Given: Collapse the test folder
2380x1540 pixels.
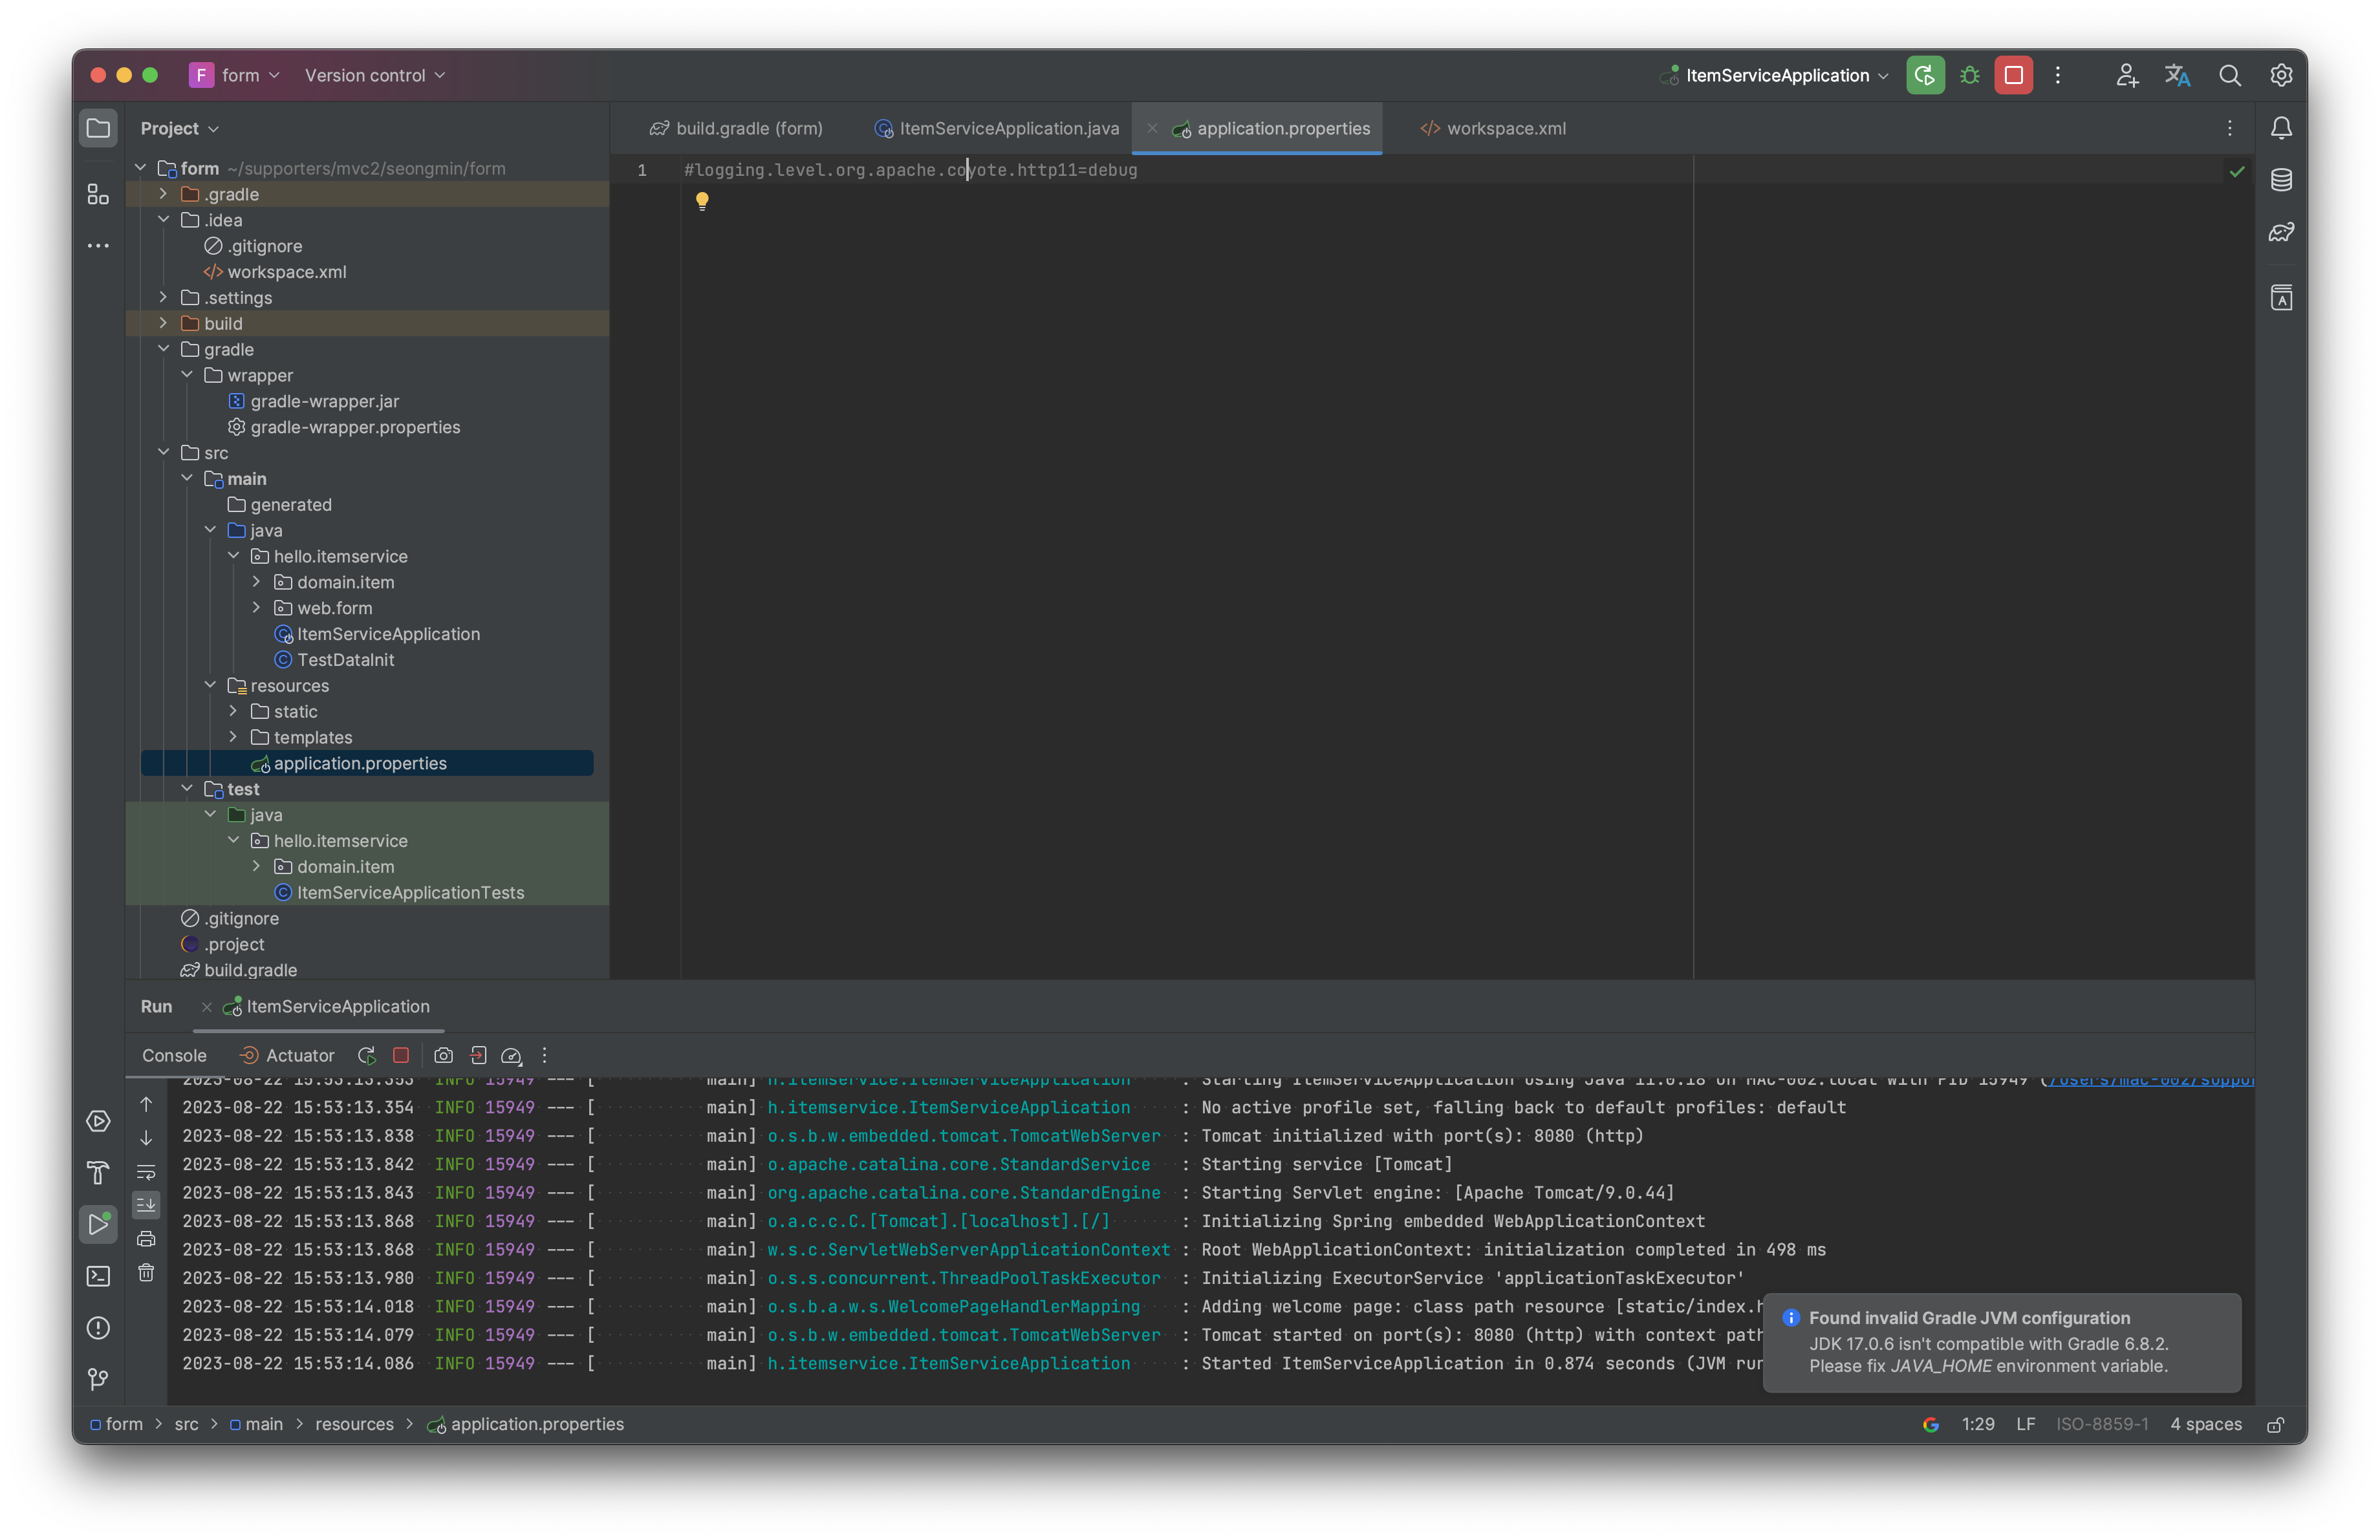Looking at the screenshot, I should click(187, 789).
